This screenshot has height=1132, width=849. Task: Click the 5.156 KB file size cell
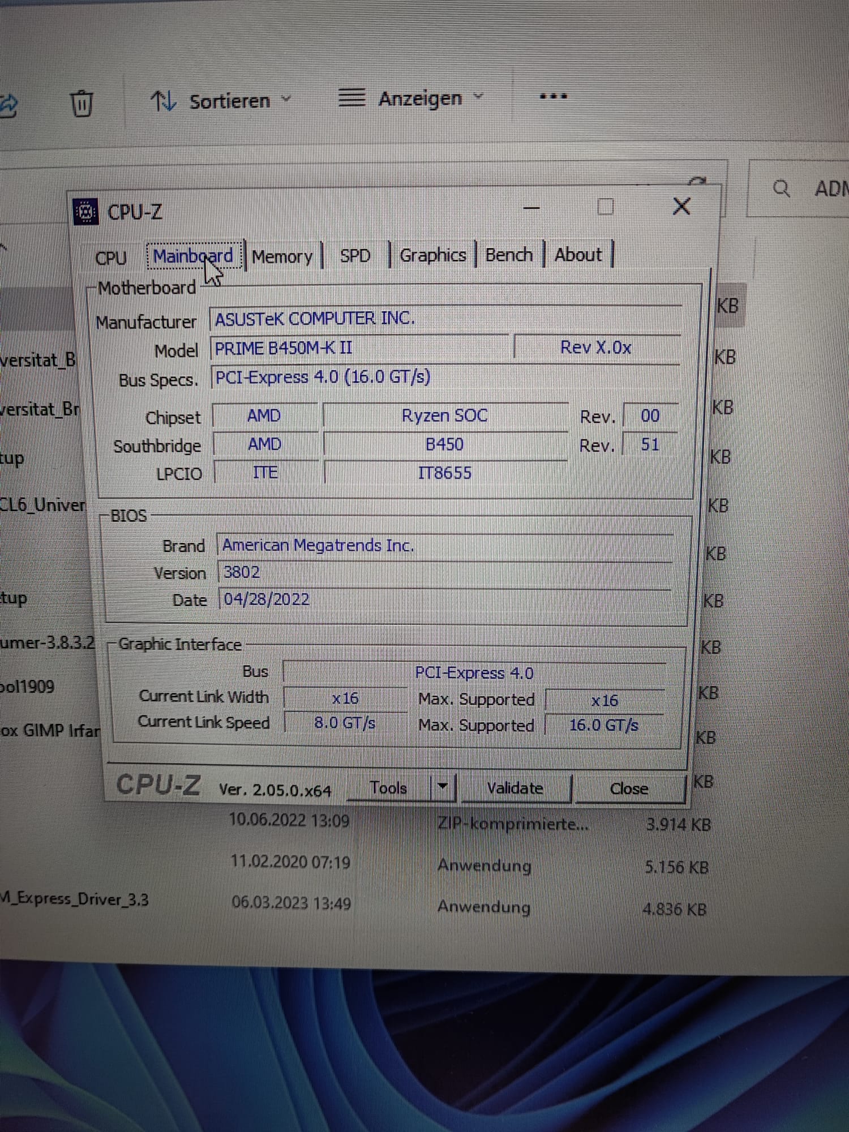(676, 867)
